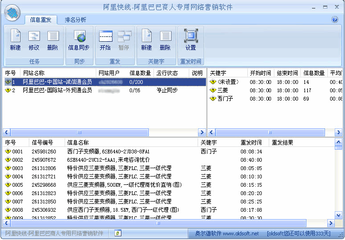Click the 信息同步 globe icon
345x240 pixels.
80,36
